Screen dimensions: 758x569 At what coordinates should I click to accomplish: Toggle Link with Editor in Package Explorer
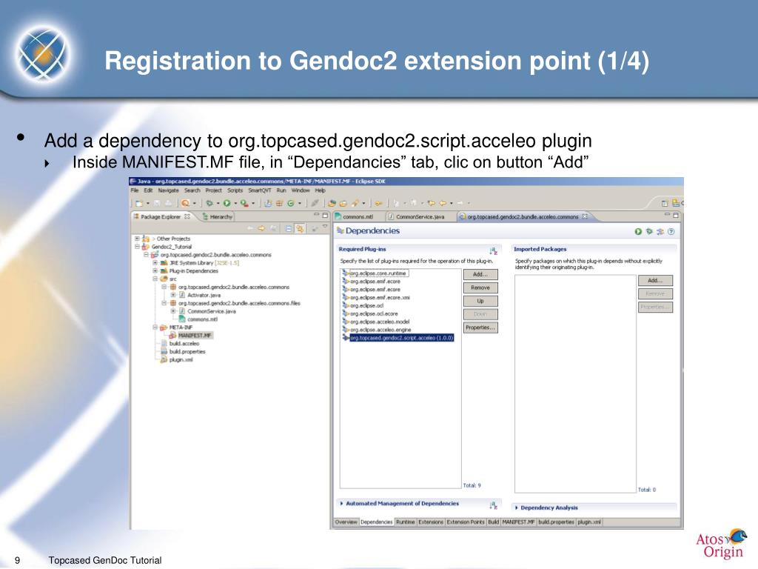pos(300,228)
